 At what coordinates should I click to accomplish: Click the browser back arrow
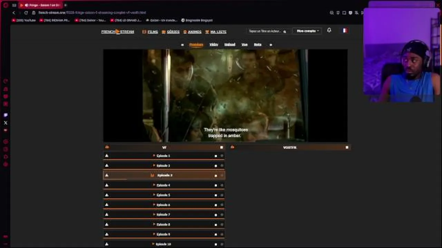(x=14, y=13)
